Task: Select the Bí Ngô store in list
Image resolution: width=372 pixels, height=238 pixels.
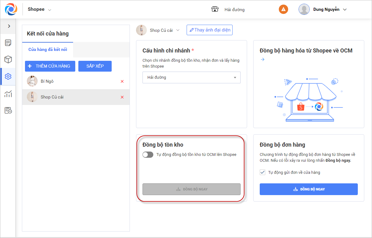Action: (x=47, y=81)
